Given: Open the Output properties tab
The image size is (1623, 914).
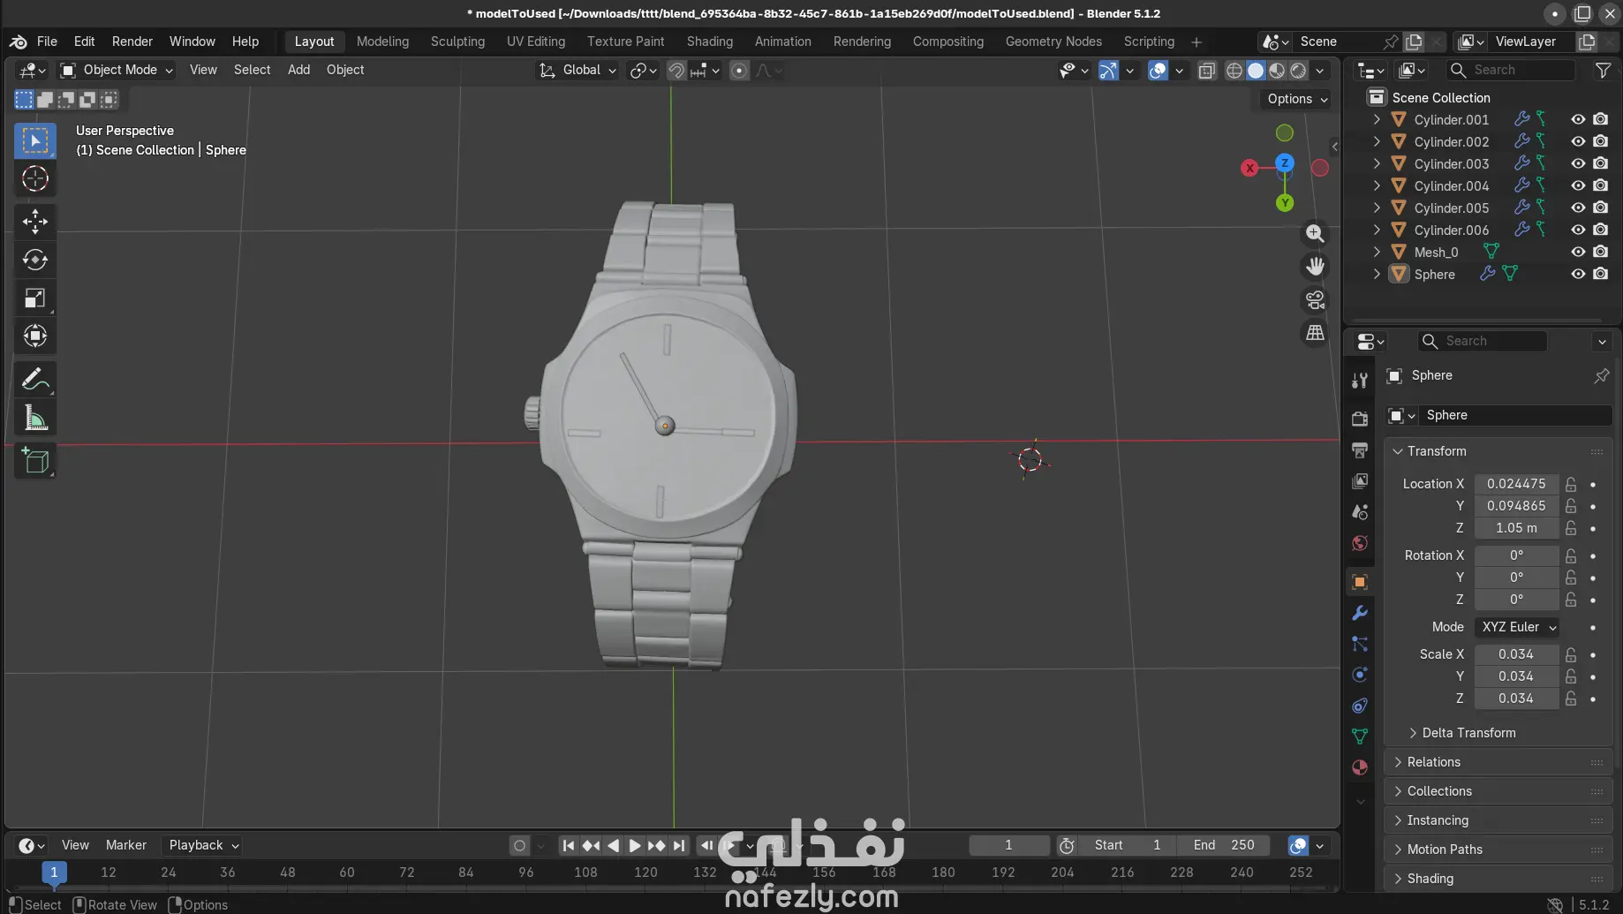Looking at the screenshot, I should (1360, 449).
